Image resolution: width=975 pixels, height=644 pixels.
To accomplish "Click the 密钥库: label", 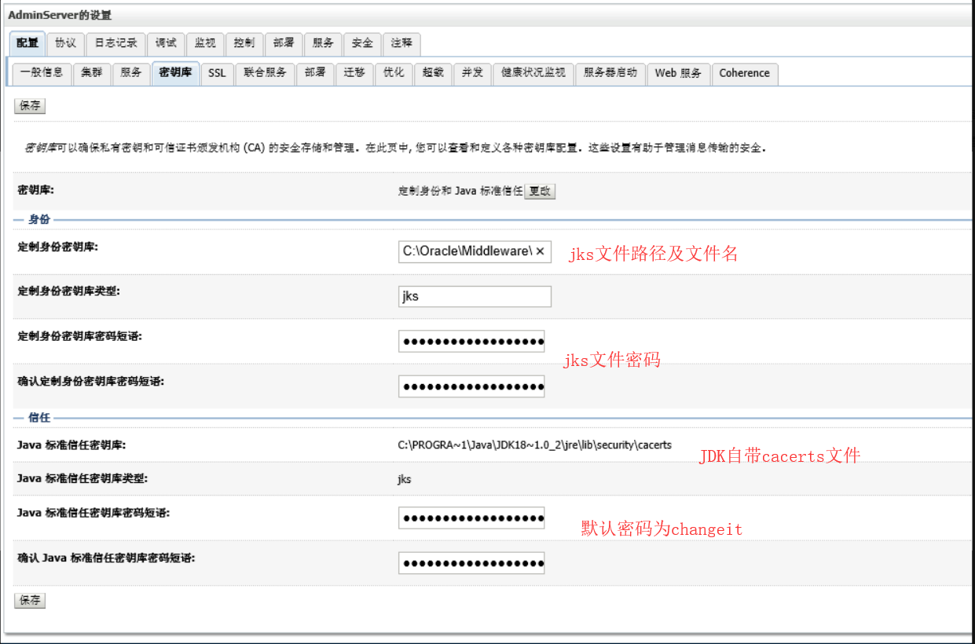I will point(35,190).
